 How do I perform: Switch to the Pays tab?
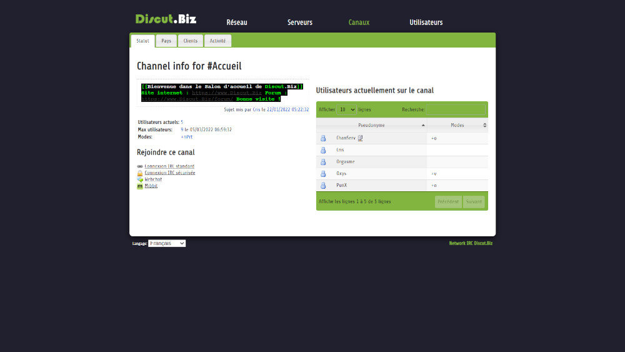166,41
